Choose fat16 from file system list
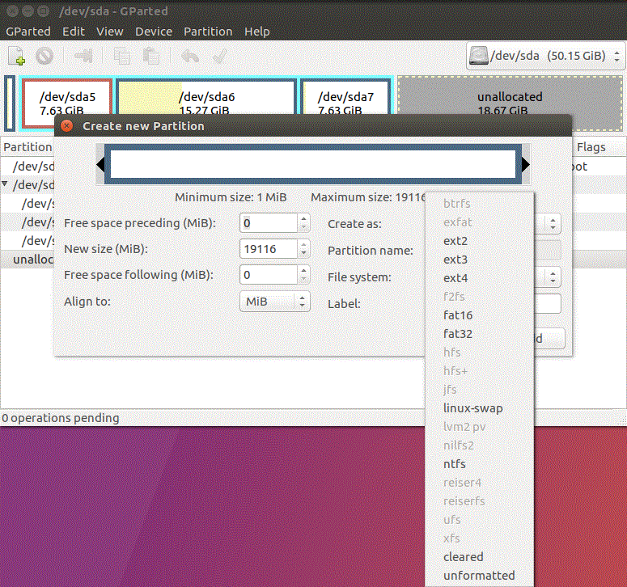The image size is (627, 587). 479,315
